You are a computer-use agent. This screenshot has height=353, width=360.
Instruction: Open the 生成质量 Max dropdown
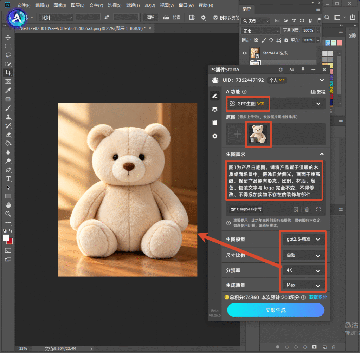click(303, 285)
